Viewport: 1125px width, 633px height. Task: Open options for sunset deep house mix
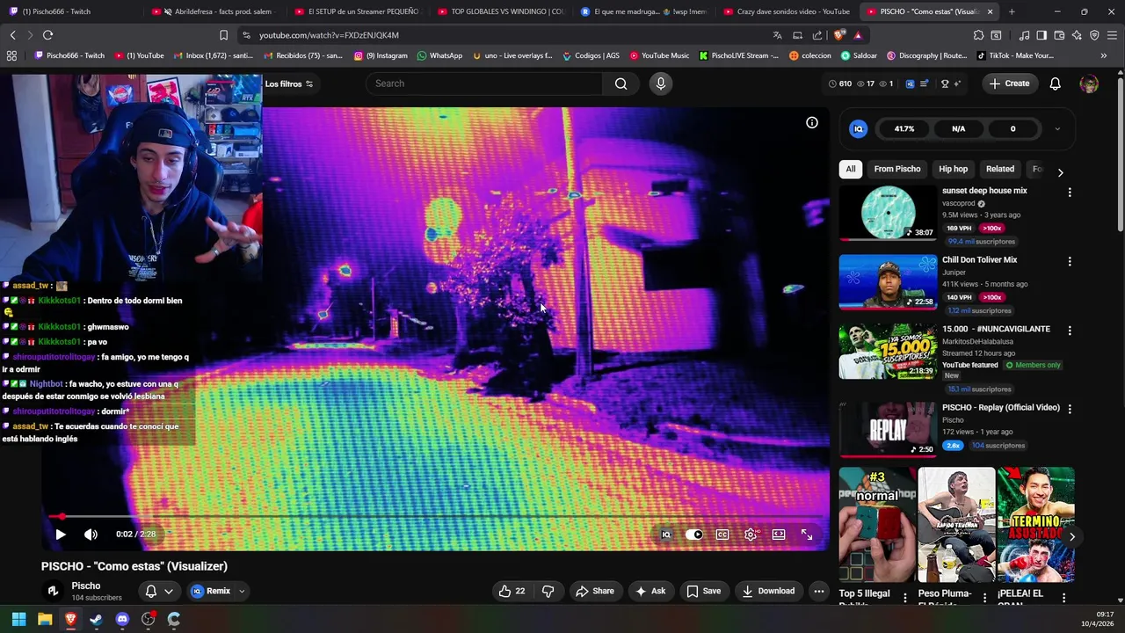(1070, 192)
